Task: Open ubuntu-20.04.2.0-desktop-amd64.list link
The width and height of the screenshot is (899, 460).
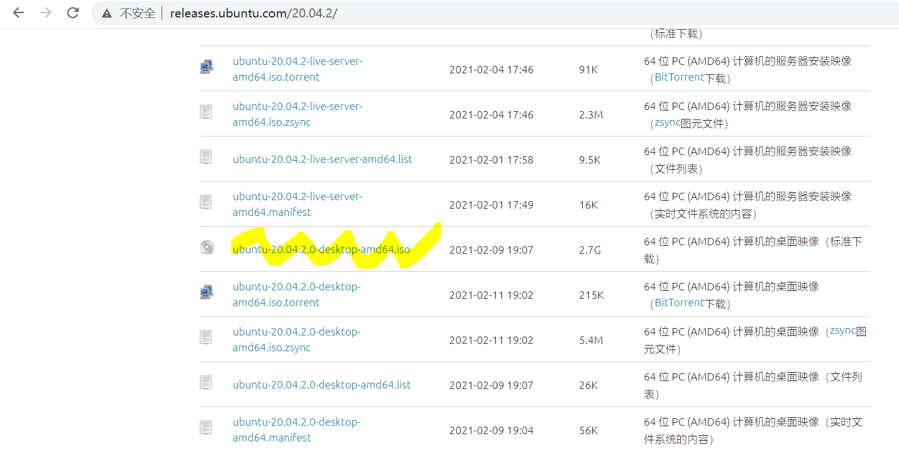Action: (x=321, y=385)
